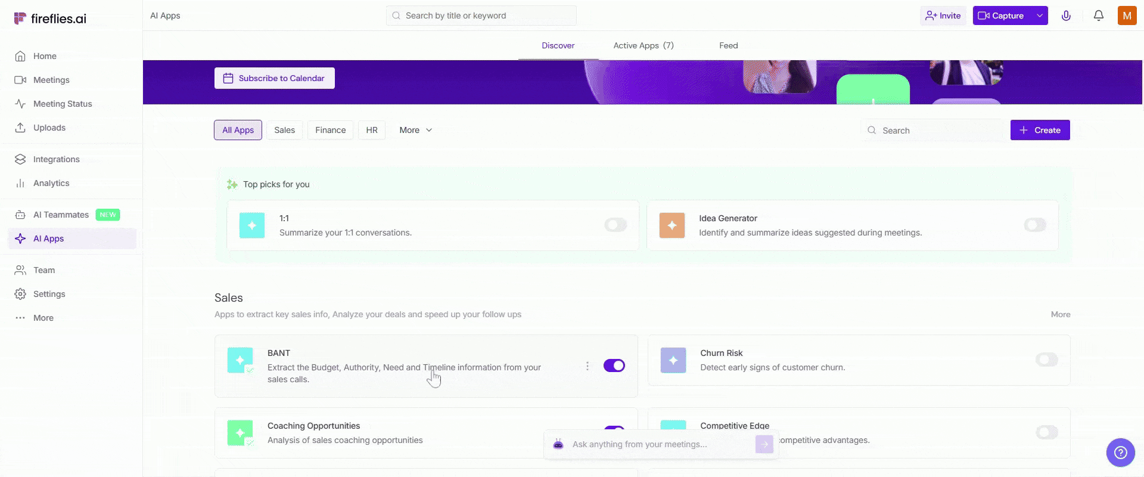Select the All Apps filter
The image size is (1144, 477).
238,130
